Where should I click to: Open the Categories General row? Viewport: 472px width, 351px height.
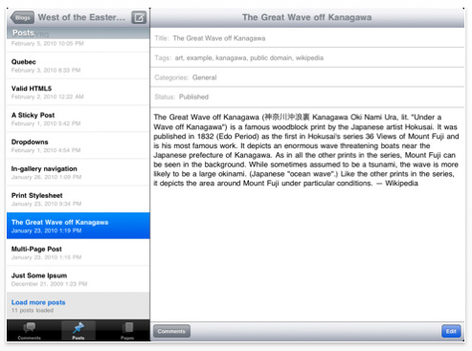[x=307, y=77]
